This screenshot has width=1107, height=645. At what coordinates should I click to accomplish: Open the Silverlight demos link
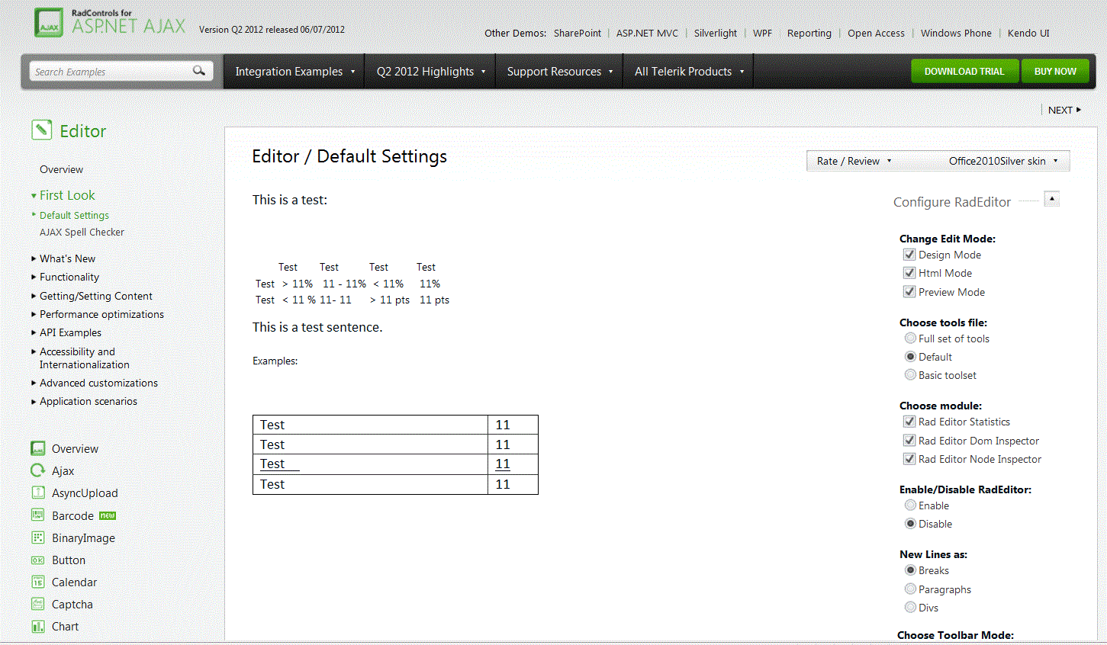[x=716, y=33]
